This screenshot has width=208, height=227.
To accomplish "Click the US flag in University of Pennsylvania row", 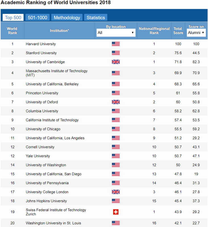I will [x=116, y=183].
